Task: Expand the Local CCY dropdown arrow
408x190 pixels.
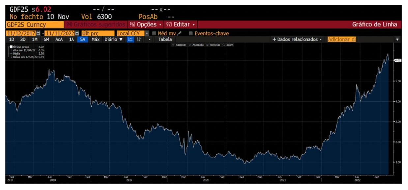Action: tap(147, 33)
